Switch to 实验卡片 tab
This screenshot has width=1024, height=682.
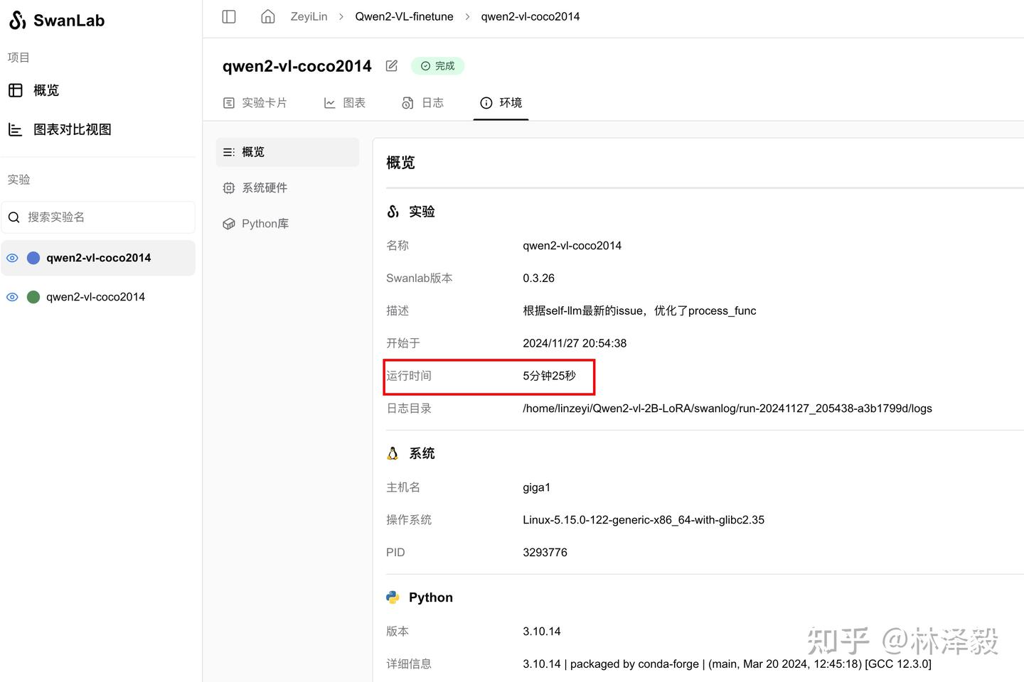point(255,103)
